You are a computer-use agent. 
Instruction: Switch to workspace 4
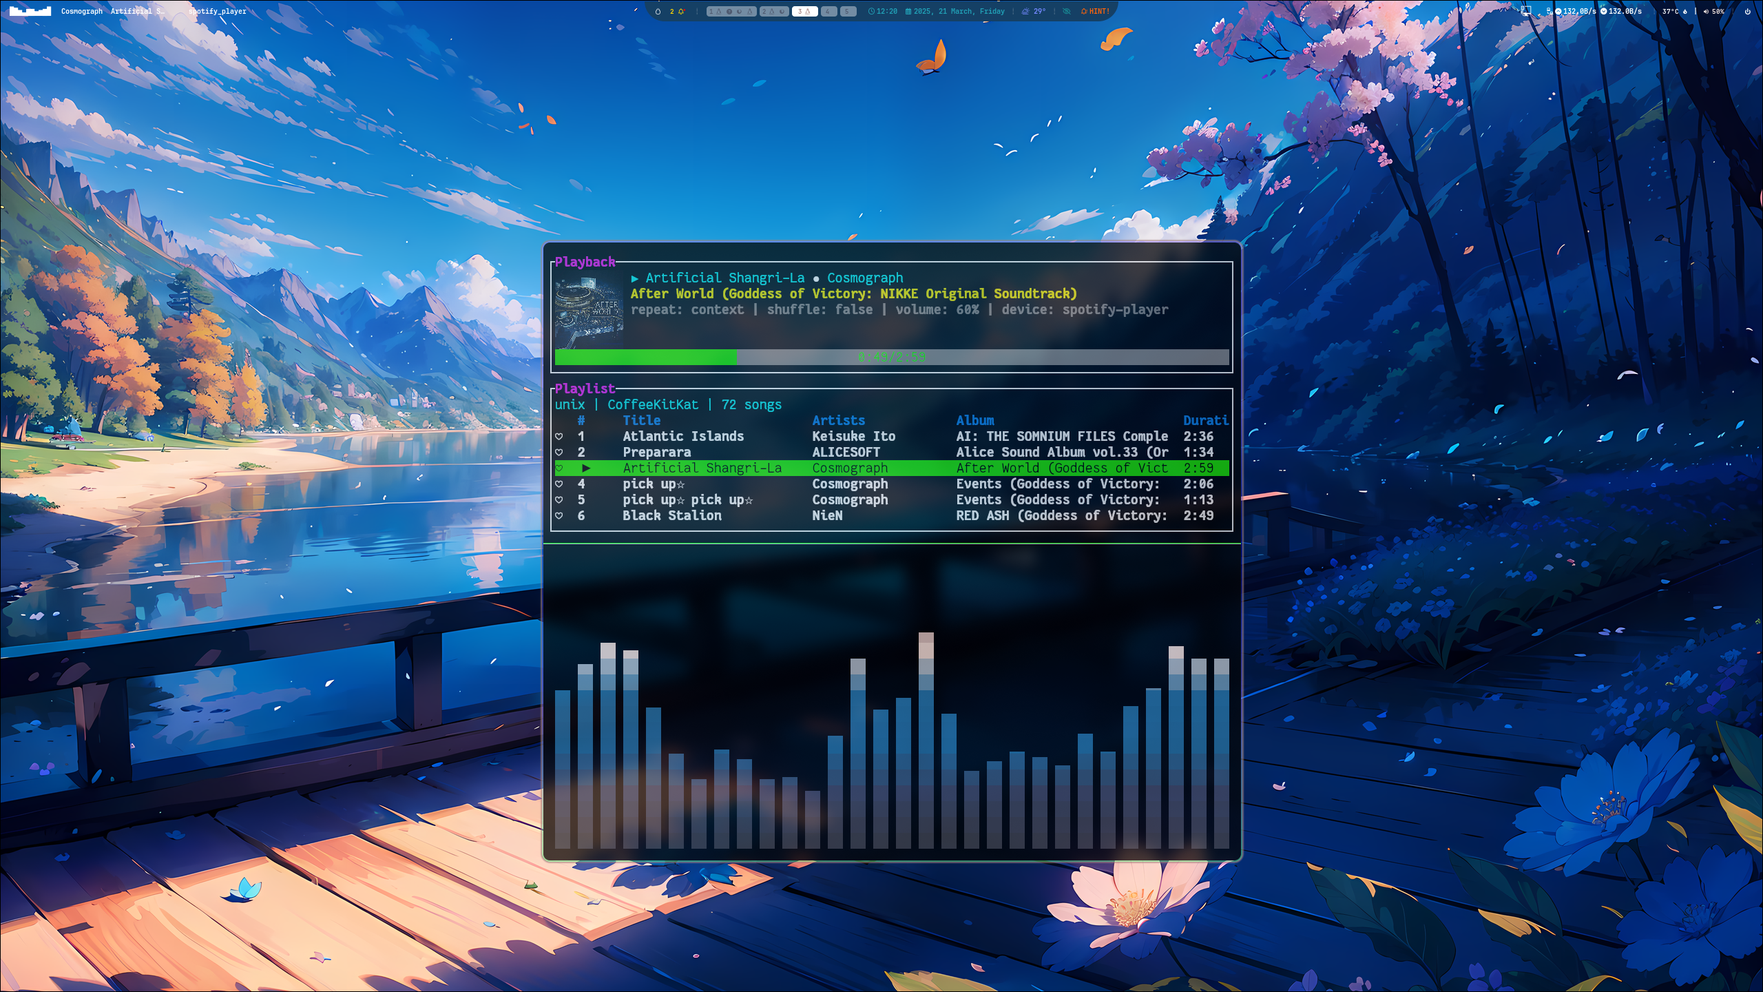(829, 12)
